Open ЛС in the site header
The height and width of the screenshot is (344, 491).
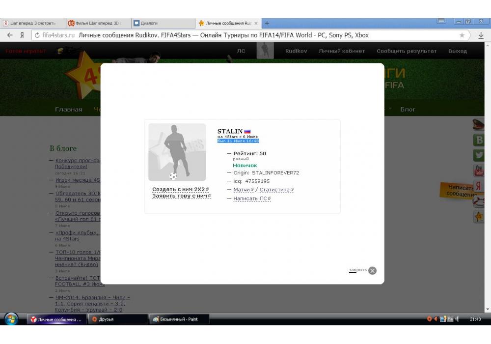point(241,51)
